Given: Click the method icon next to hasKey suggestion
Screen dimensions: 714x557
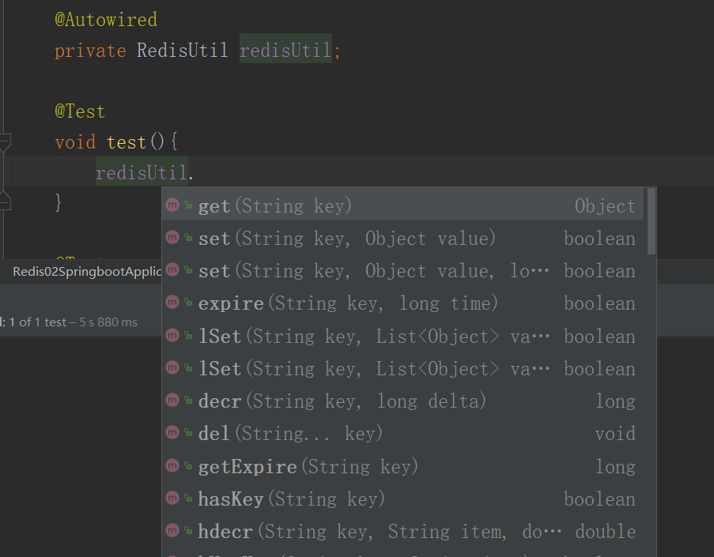Looking at the screenshot, I should (x=172, y=499).
